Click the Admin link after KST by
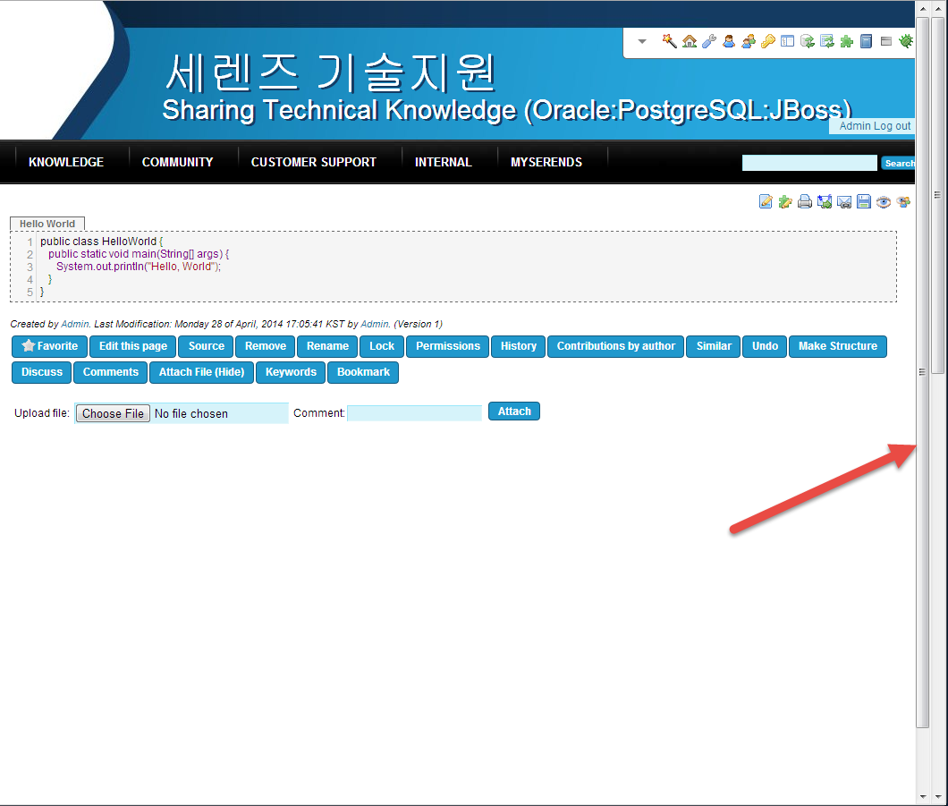Screen dimensions: 948x806 coord(375,324)
